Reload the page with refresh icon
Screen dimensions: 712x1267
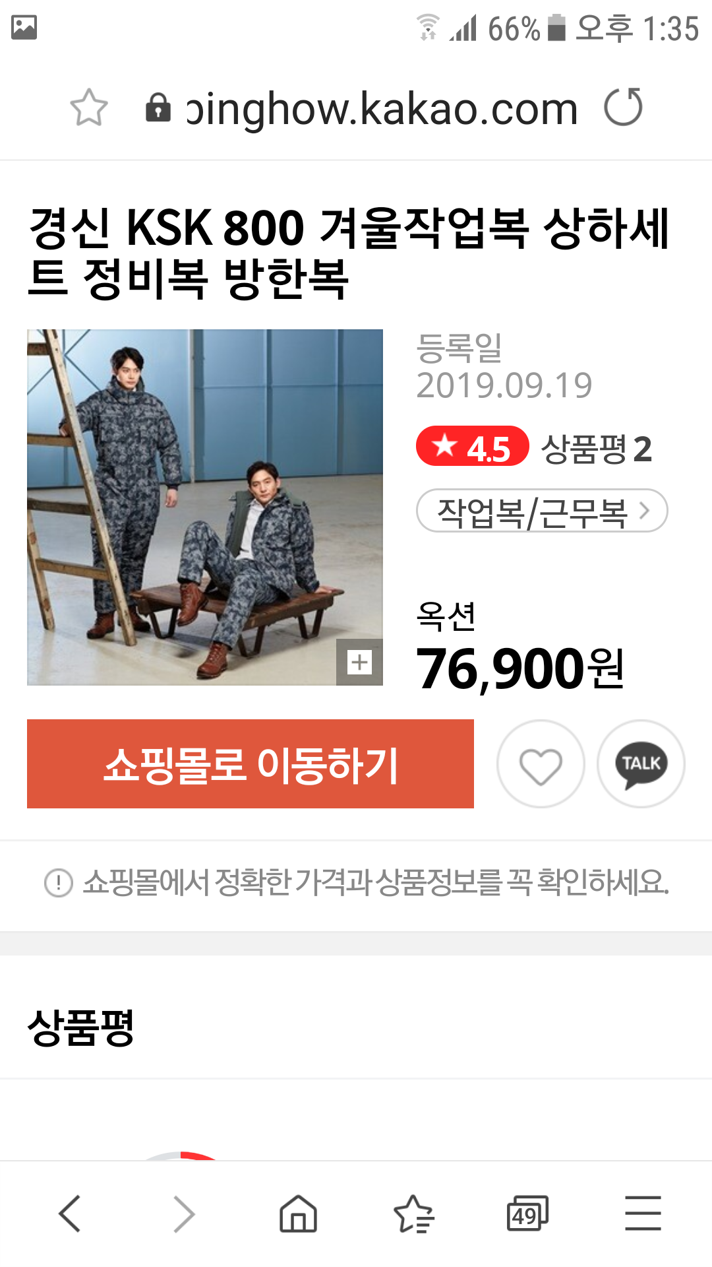coord(624,107)
